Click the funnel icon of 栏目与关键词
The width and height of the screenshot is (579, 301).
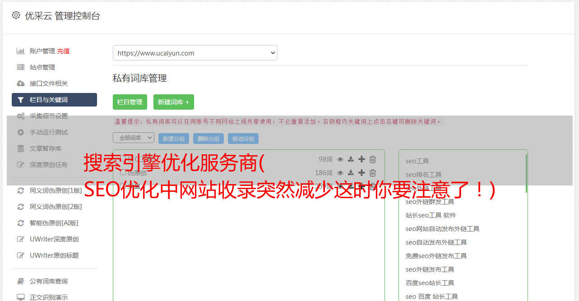click(21, 100)
